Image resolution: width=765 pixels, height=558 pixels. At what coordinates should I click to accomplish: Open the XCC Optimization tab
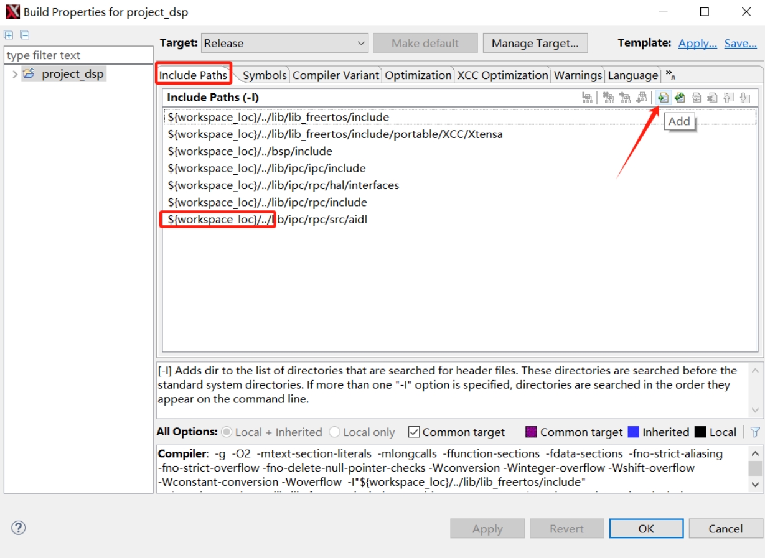point(502,75)
